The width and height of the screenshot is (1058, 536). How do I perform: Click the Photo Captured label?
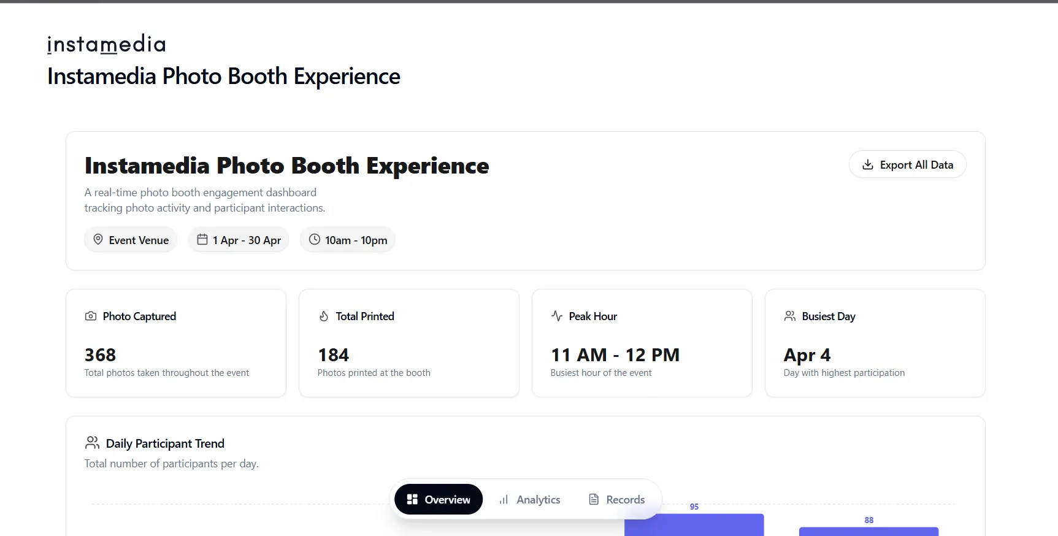click(x=139, y=316)
